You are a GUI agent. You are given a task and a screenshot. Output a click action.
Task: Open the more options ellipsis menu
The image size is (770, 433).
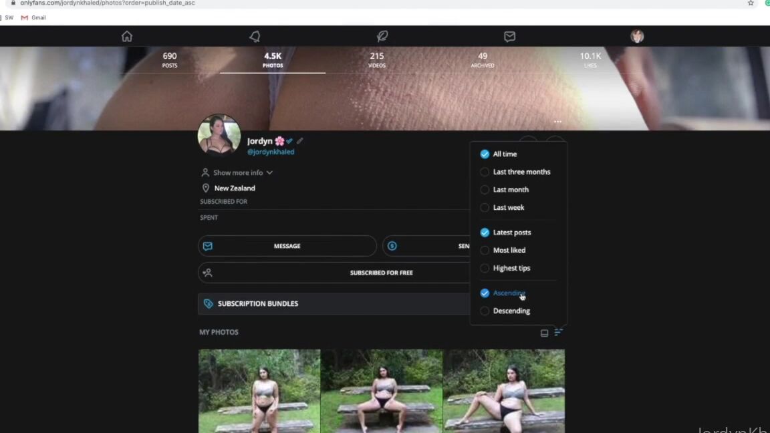557,122
